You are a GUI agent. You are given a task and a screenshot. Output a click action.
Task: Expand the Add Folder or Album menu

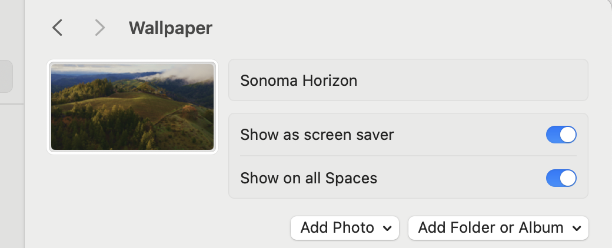coord(498,228)
